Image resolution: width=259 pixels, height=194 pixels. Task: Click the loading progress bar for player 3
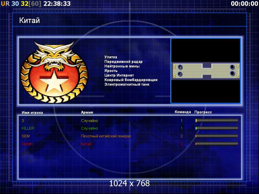[217, 121]
